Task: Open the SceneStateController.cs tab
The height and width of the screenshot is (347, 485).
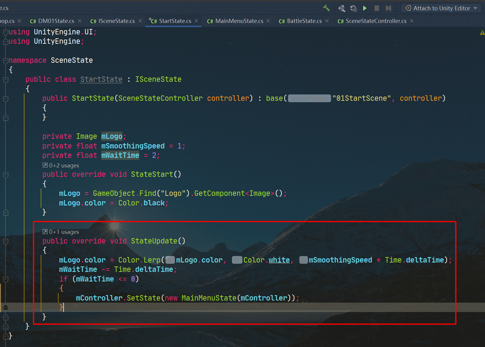Action: coord(376,21)
